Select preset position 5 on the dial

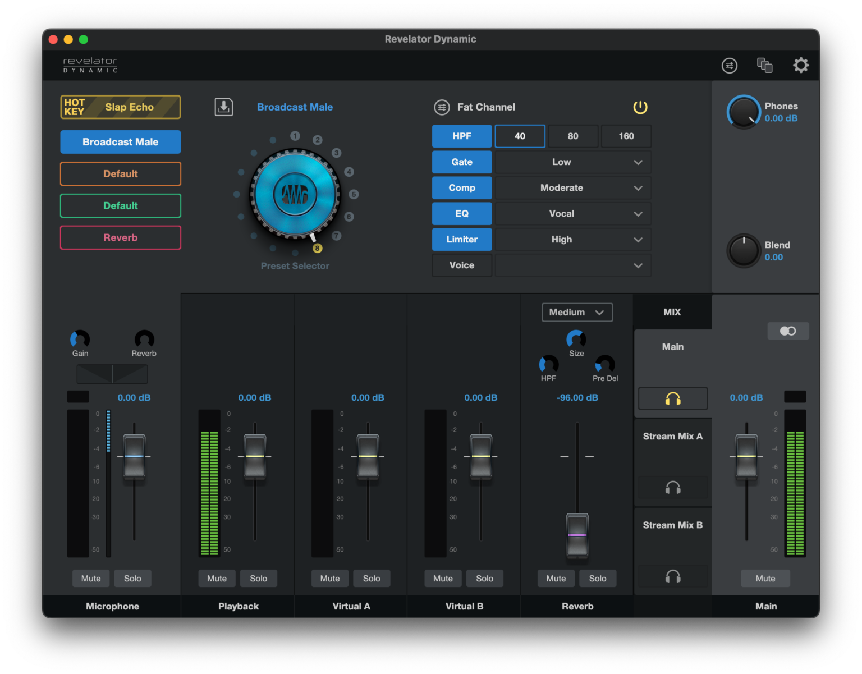click(354, 194)
